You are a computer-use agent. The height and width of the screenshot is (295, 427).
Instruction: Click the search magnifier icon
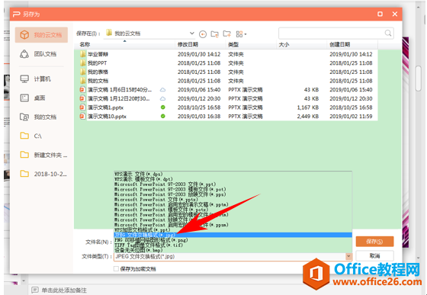point(388,34)
